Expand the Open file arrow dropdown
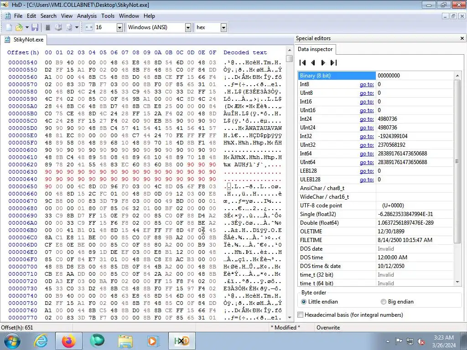Image resolution: width=467 pixels, height=350 pixels. tap(27, 27)
